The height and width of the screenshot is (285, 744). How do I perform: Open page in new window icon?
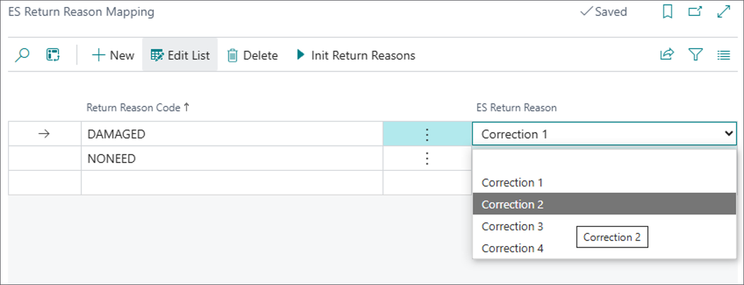[x=695, y=11]
